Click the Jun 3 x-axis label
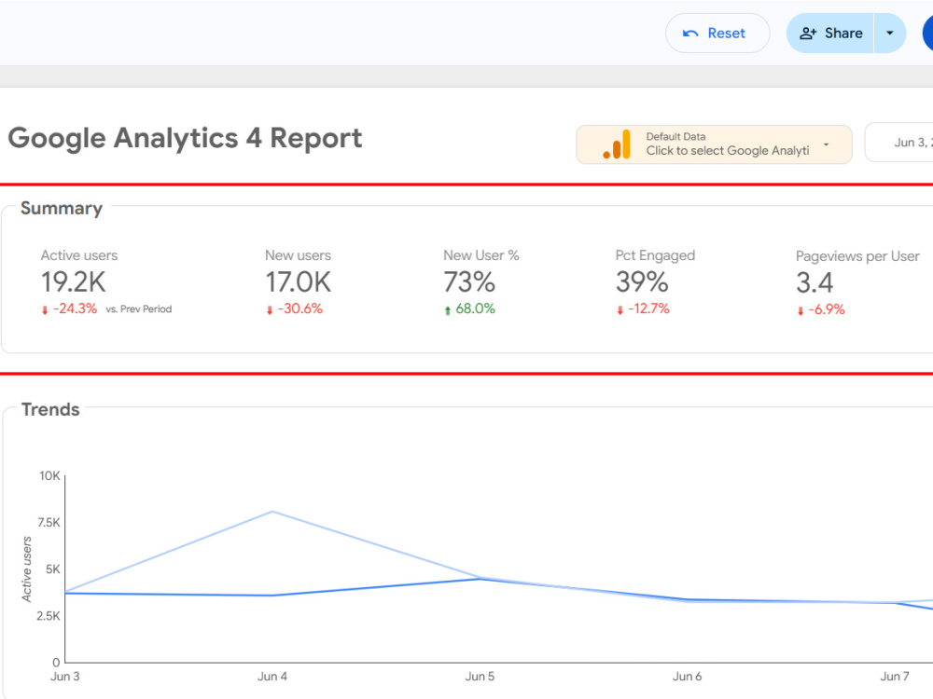 click(x=65, y=677)
